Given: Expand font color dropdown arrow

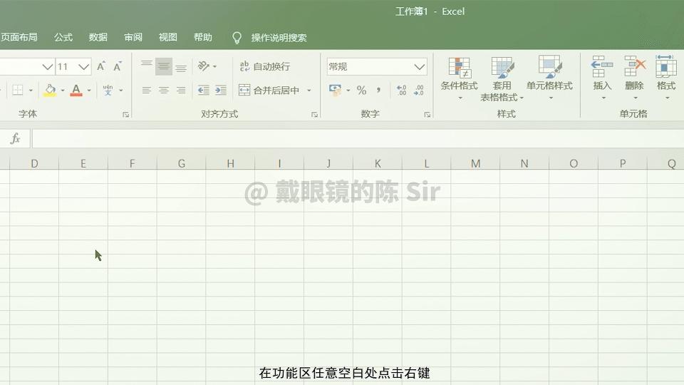Looking at the screenshot, I should (89, 91).
